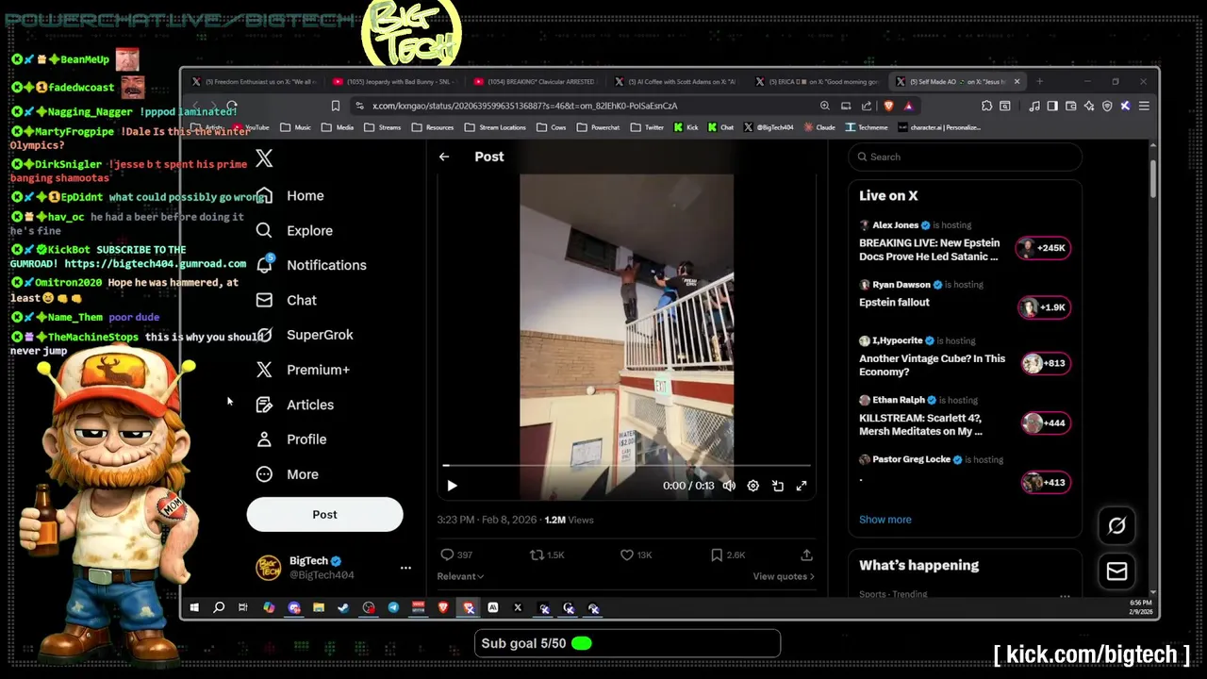Viewport: 1207px width, 679px height.
Task: Go to Home in X sidebar
Action: [x=290, y=195]
